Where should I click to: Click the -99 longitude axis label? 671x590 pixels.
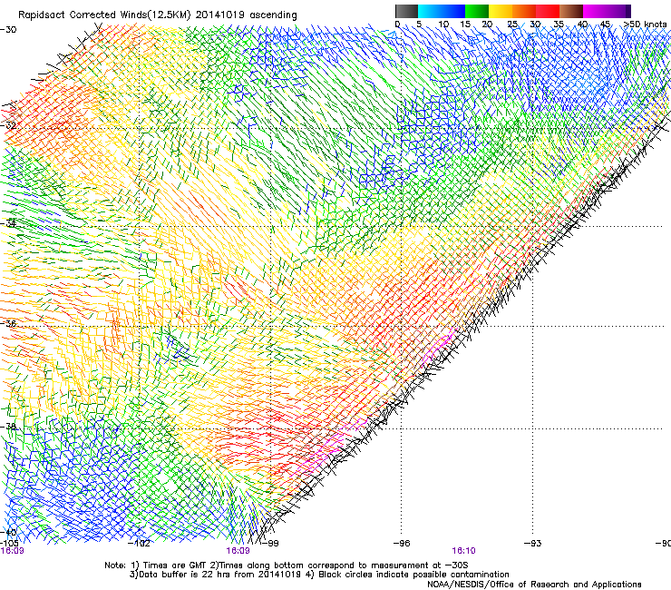(269, 544)
